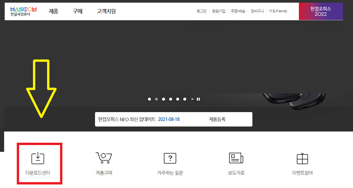The width and height of the screenshot is (353, 188).
Task: Click the 제품등록 button
Action: 217,119
